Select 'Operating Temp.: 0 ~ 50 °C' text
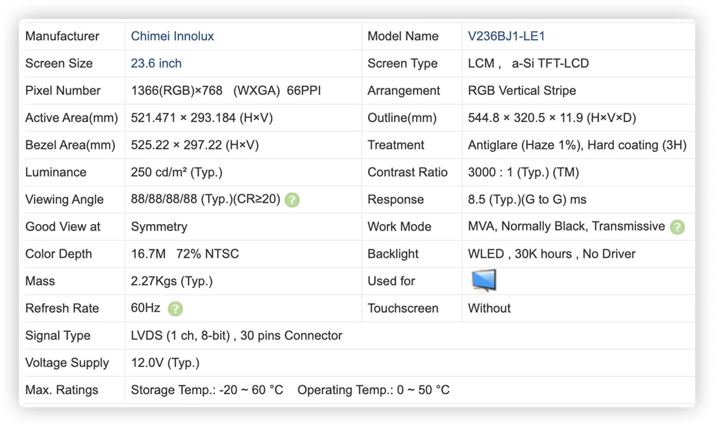Viewport: 714px width, 426px height. click(x=373, y=390)
